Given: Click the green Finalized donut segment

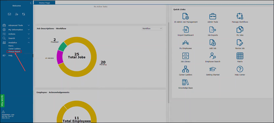Looking at the screenshot, I should (x=62, y=47).
